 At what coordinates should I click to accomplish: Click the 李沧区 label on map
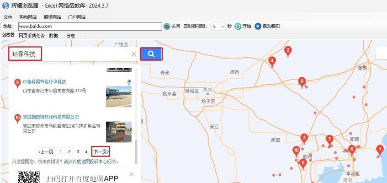tap(353, 173)
